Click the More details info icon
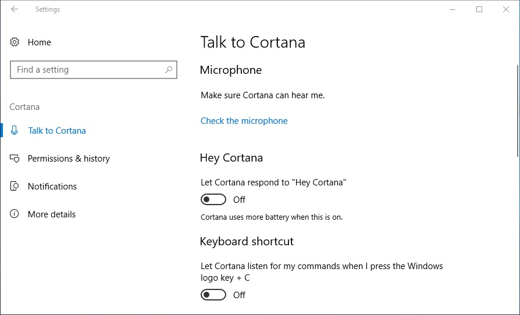This screenshot has height=315, width=520. pos(15,214)
